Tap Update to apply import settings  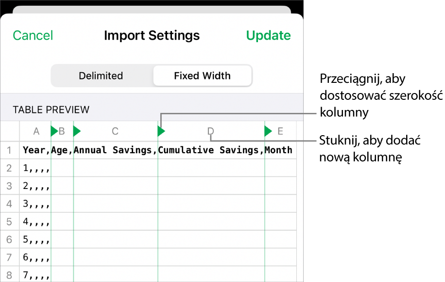(268, 35)
